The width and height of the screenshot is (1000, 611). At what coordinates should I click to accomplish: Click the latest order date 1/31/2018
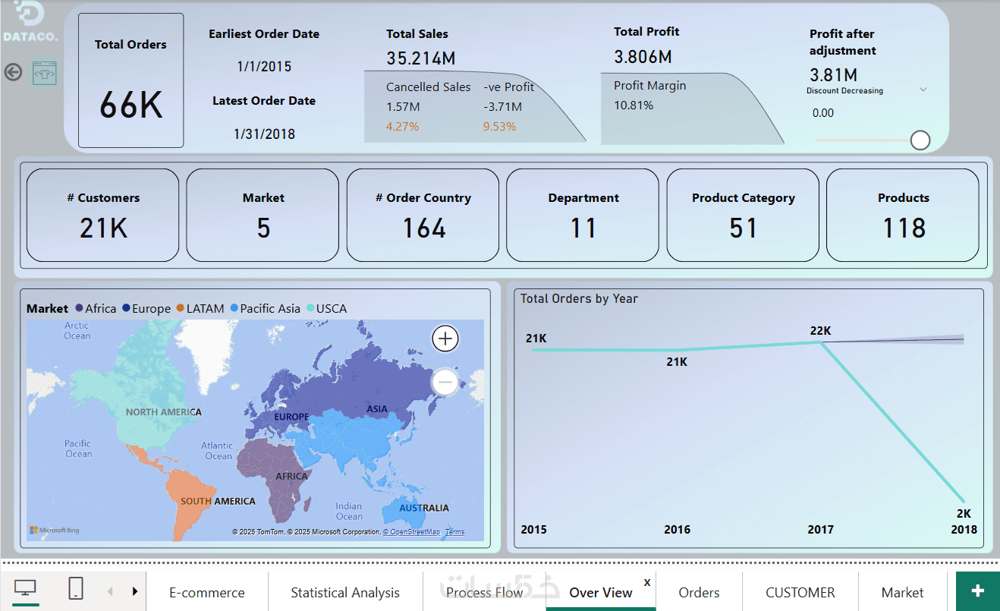264,134
